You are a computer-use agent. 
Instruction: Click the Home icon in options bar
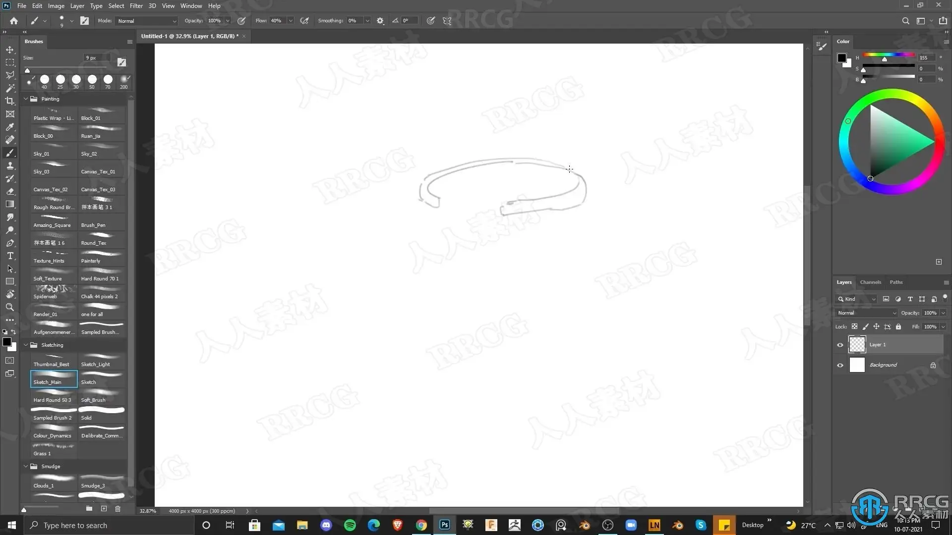tap(14, 21)
